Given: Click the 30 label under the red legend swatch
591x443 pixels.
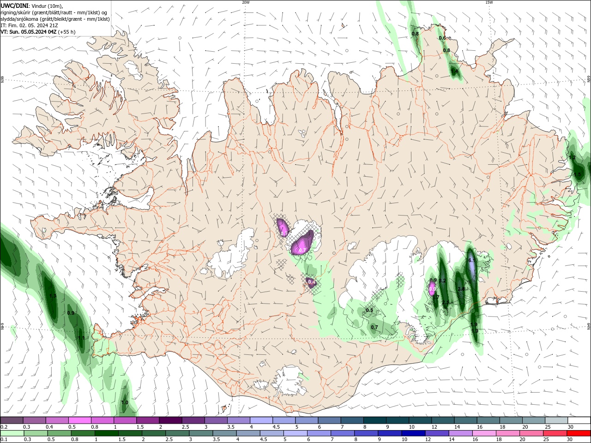Looking at the screenshot, I should pyautogui.click(x=569, y=440).
